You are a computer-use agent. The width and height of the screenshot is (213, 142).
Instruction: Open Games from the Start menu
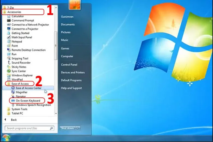point(65,48)
